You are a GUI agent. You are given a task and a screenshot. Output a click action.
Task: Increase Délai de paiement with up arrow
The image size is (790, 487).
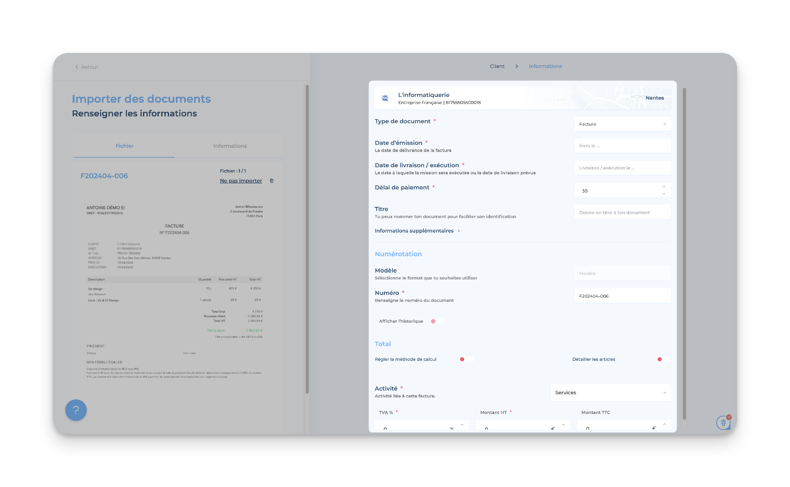(664, 187)
